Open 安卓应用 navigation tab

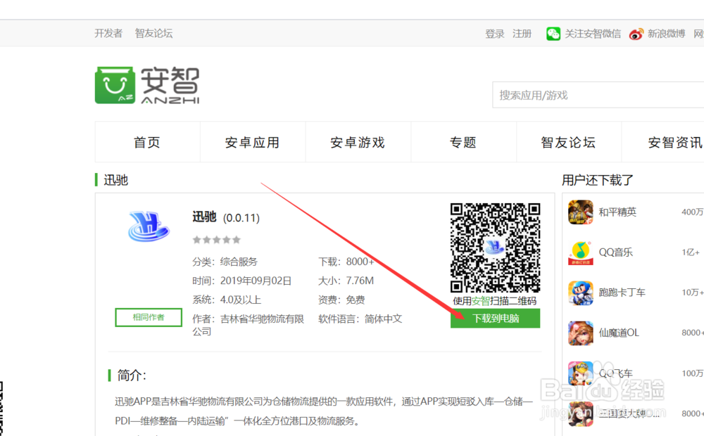coord(253,142)
